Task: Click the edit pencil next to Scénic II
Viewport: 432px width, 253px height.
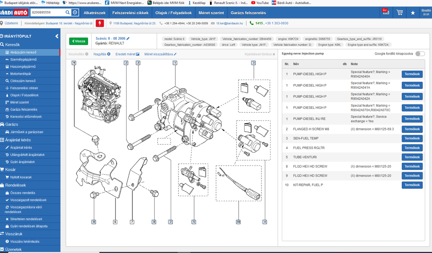Action: coord(128,39)
